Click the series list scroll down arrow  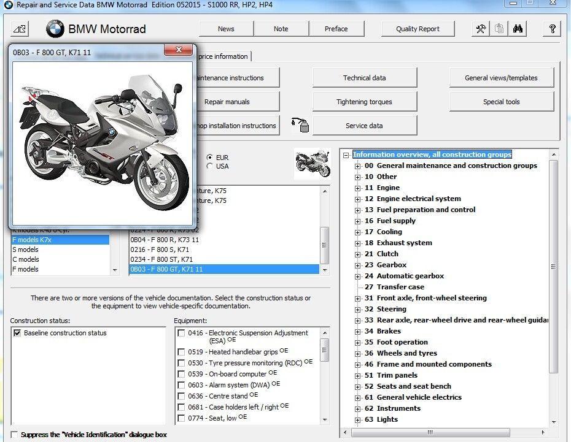115,270
